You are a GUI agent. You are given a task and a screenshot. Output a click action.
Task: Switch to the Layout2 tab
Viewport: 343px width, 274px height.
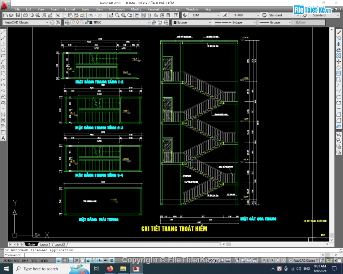(60, 244)
